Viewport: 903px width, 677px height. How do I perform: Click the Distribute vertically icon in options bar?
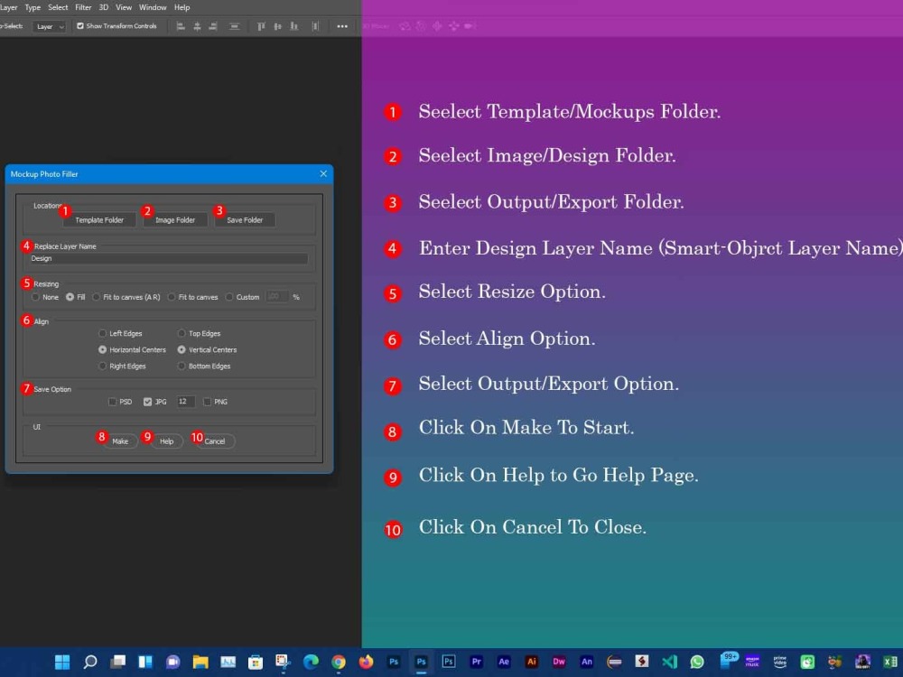coord(234,26)
